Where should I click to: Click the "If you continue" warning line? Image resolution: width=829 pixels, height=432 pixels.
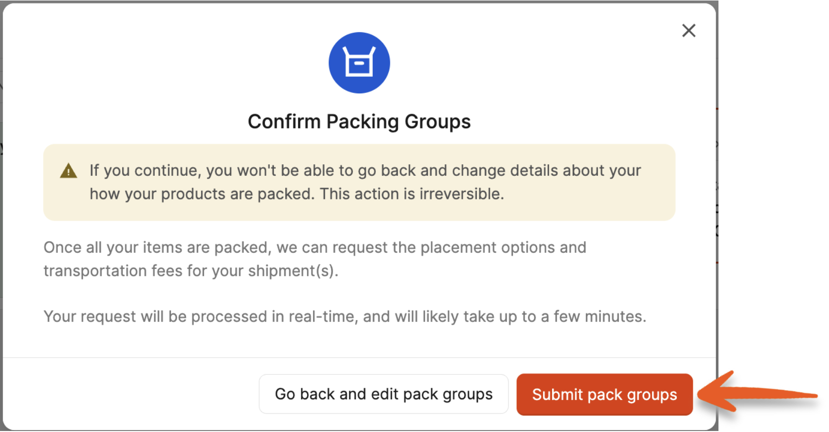tap(365, 170)
